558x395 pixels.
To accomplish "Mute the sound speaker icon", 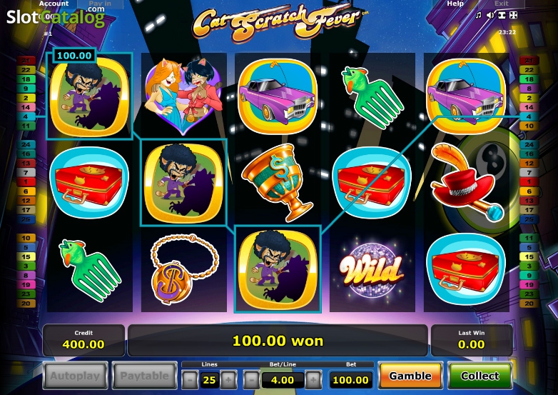I will pyautogui.click(x=490, y=15).
